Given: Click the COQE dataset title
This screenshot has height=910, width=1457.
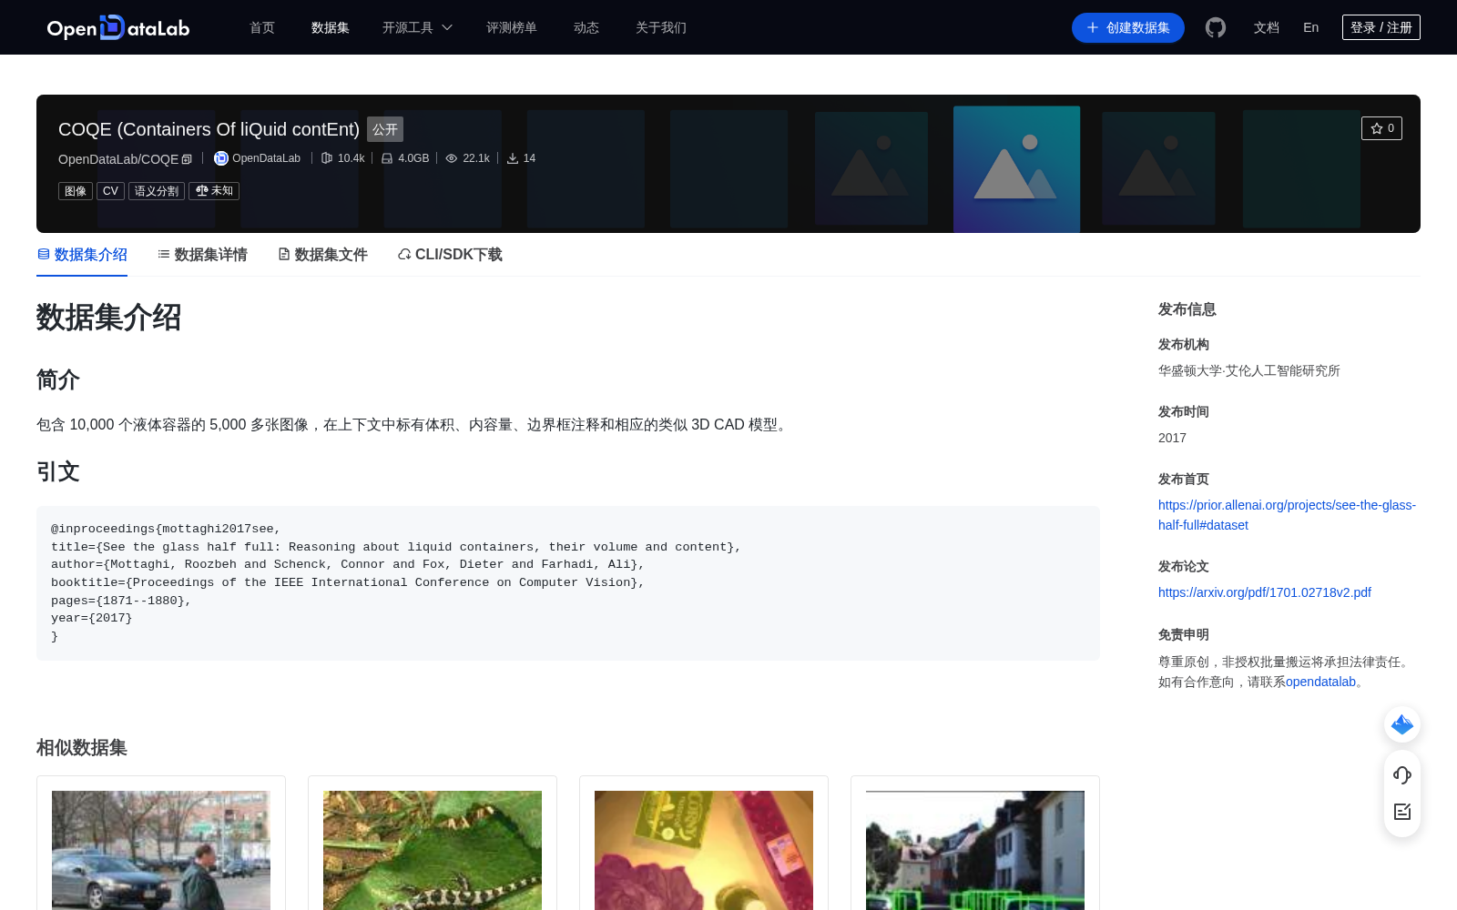Looking at the screenshot, I should click(x=209, y=129).
